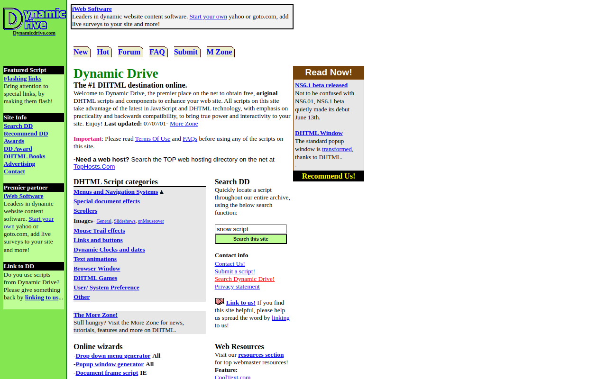Click the DHTML Books sidebar link
Screen dimensions: 607x379
point(24,156)
